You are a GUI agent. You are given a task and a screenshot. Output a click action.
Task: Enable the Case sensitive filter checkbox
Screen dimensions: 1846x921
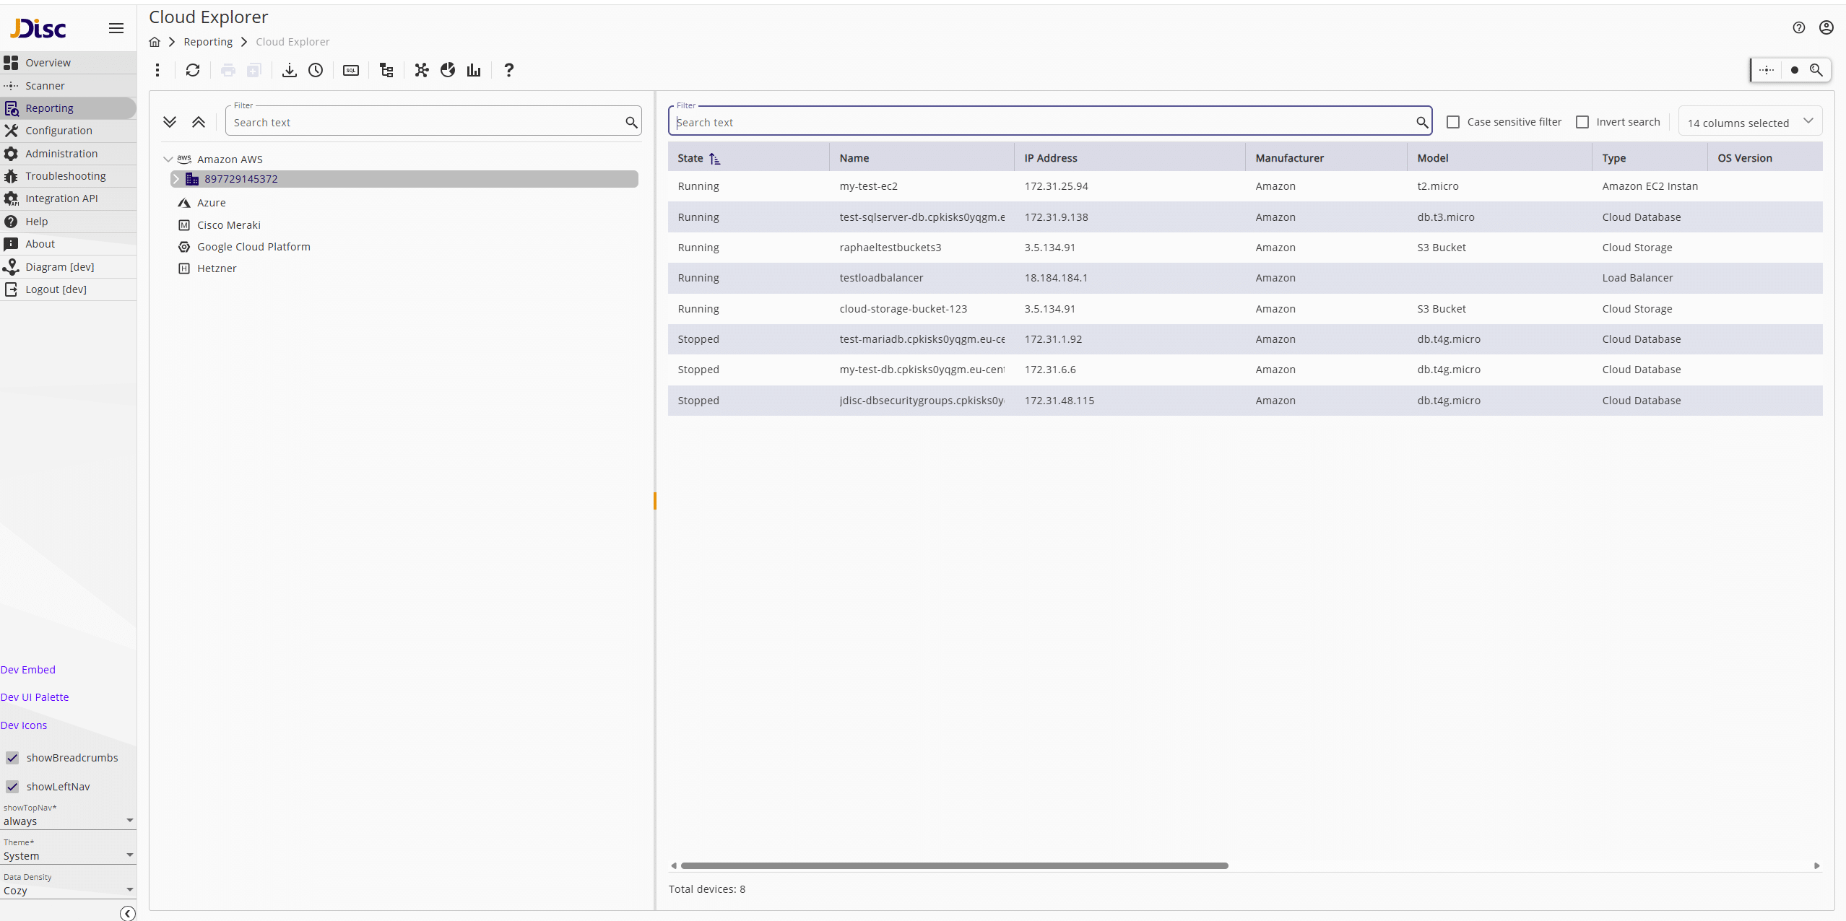(1454, 122)
